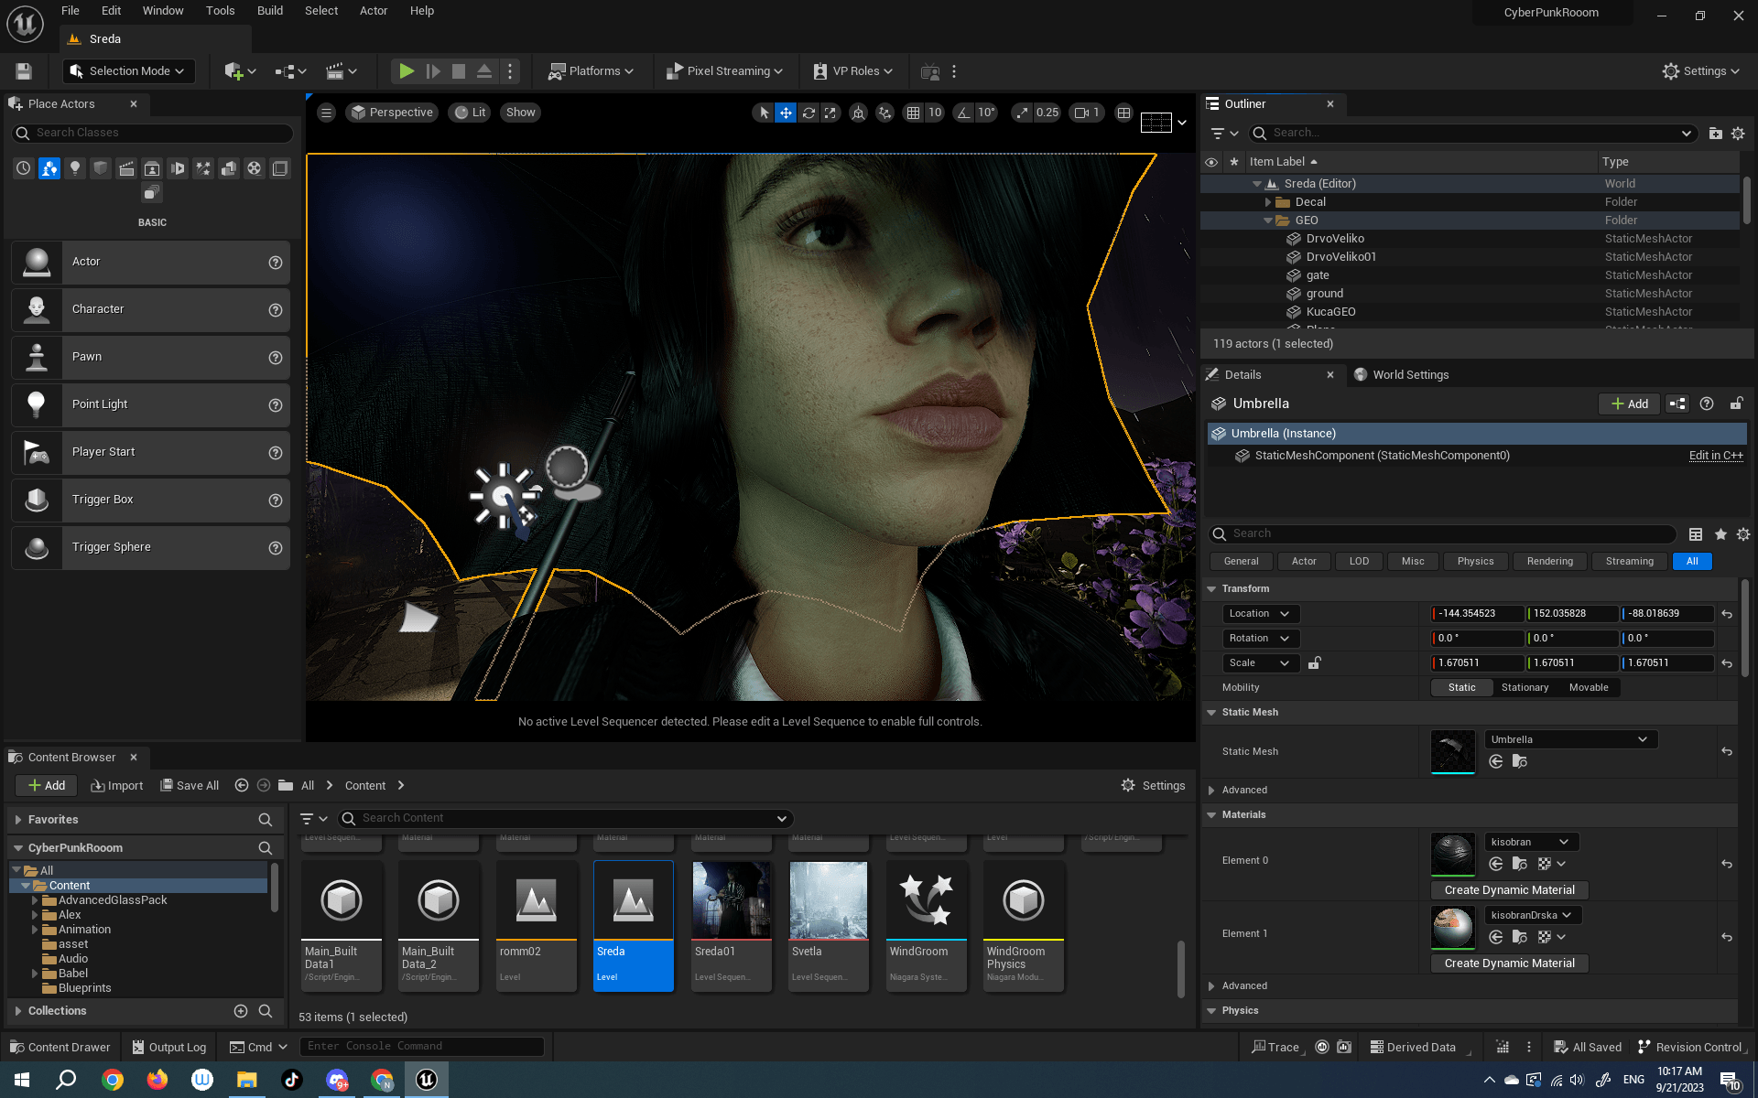Collapse the Transform section in Details

pyautogui.click(x=1211, y=589)
